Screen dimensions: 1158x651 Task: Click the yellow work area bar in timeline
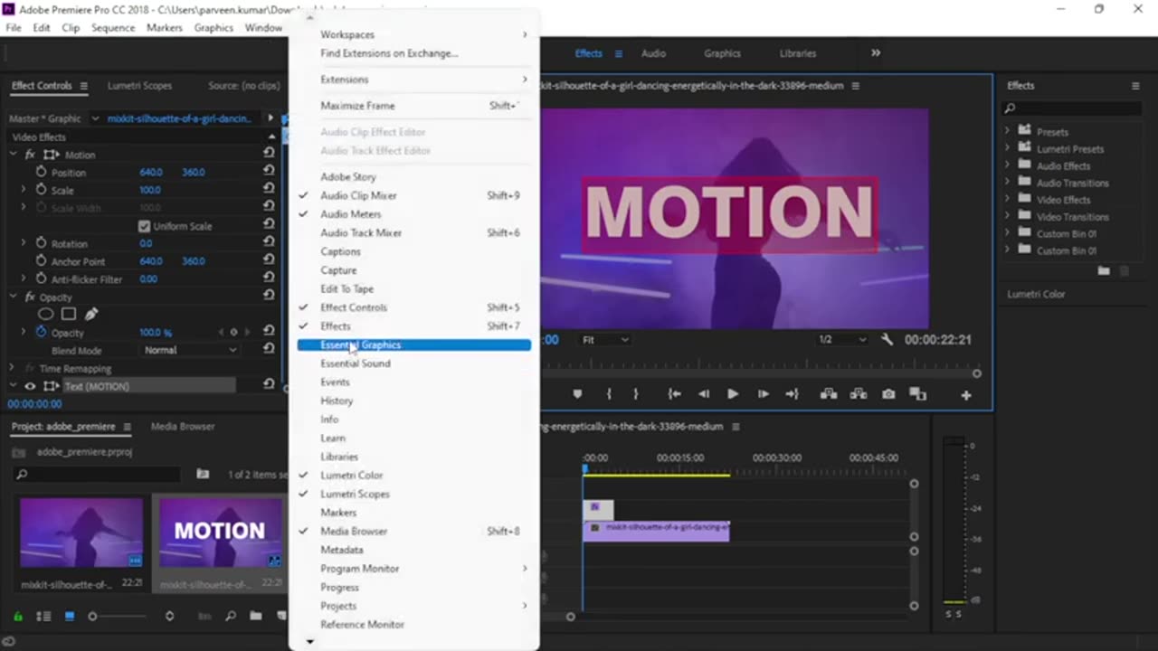click(x=657, y=474)
